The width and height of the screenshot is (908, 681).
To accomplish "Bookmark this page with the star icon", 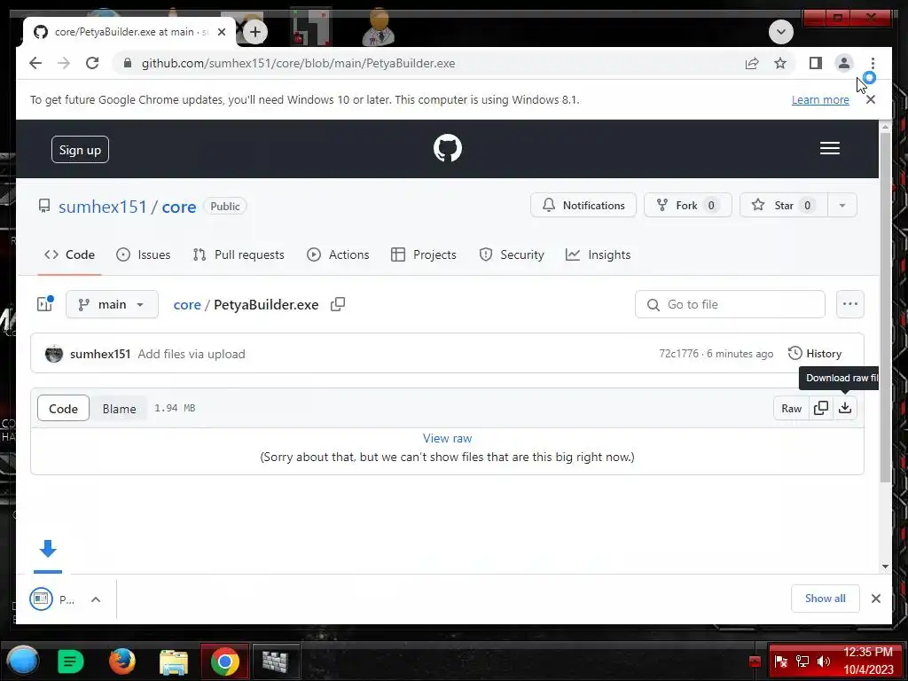I will [x=780, y=63].
